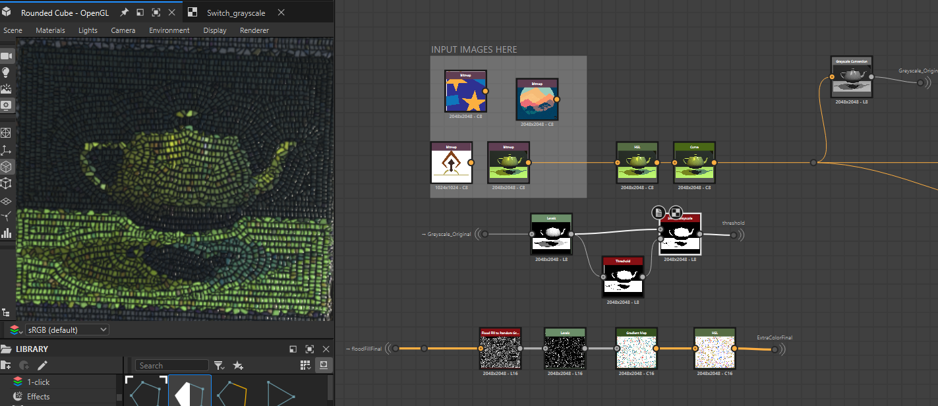Click the layered planes icon in viewport sidebar
Screen dimensions: 938x406
[x=7, y=200]
